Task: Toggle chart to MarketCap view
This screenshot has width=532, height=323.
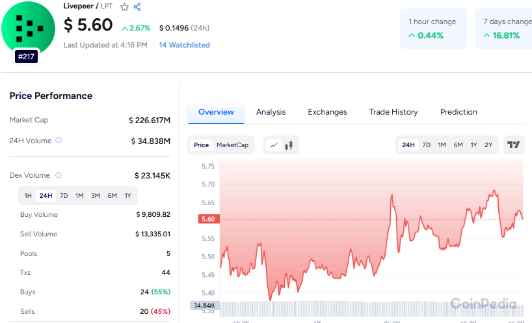Action: coord(232,145)
